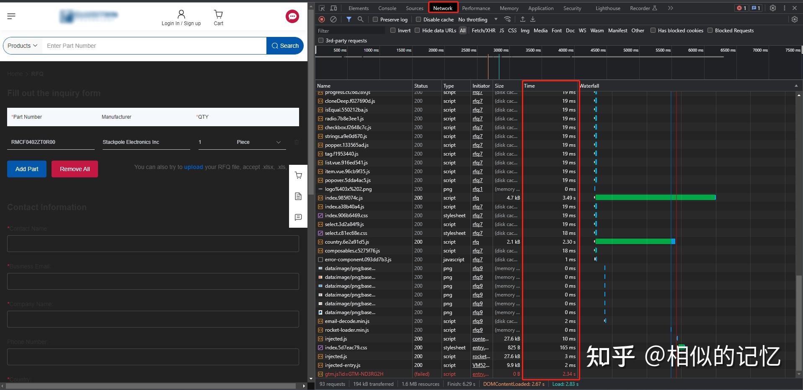Expand the Products dropdown
This screenshot has width=803, height=390.
[23, 46]
